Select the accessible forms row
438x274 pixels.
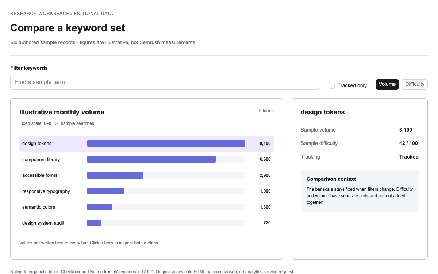click(x=146, y=175)
